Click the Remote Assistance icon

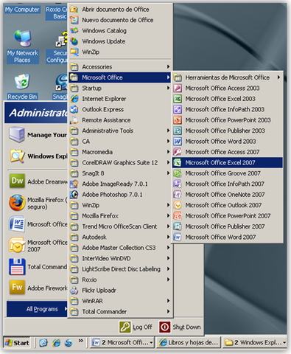coord(74,120)
